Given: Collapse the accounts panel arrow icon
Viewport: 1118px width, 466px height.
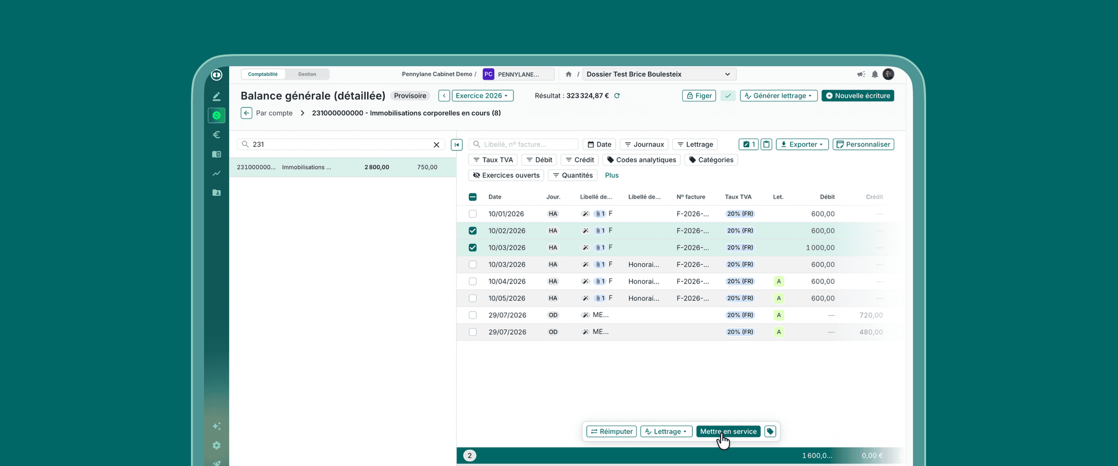Looking at the screenshot, I should pyautogui.click(x=456, y=145).
